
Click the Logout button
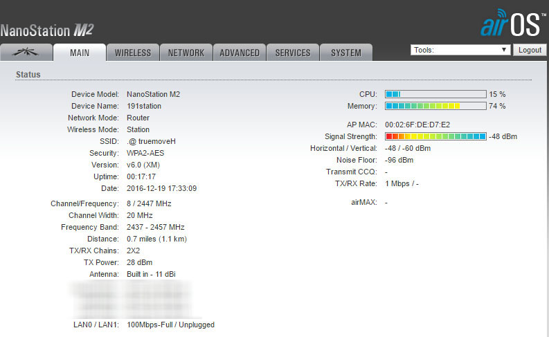click(530, 50)
